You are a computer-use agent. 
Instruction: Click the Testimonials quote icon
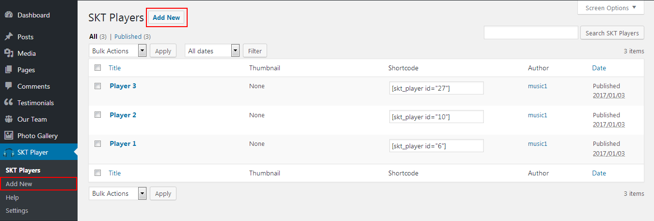point(8,103)
